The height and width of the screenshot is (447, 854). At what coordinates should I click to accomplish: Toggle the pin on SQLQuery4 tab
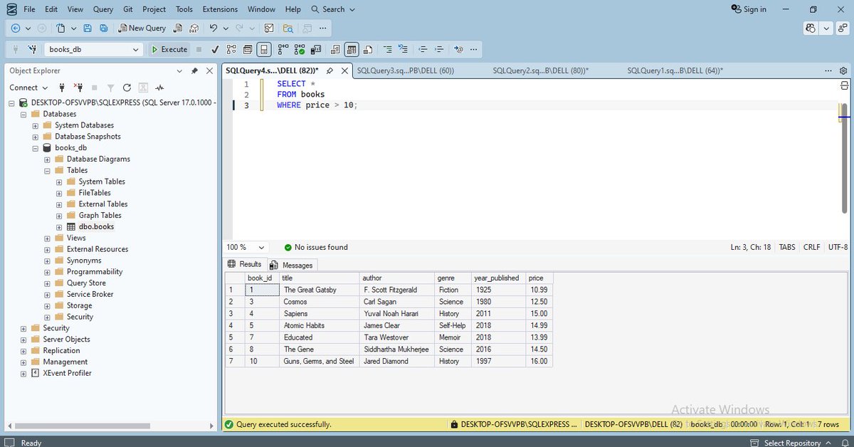tap(330, 70)
